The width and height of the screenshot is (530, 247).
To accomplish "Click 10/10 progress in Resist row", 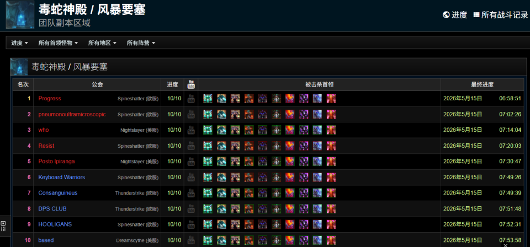I will coord(174,146).
